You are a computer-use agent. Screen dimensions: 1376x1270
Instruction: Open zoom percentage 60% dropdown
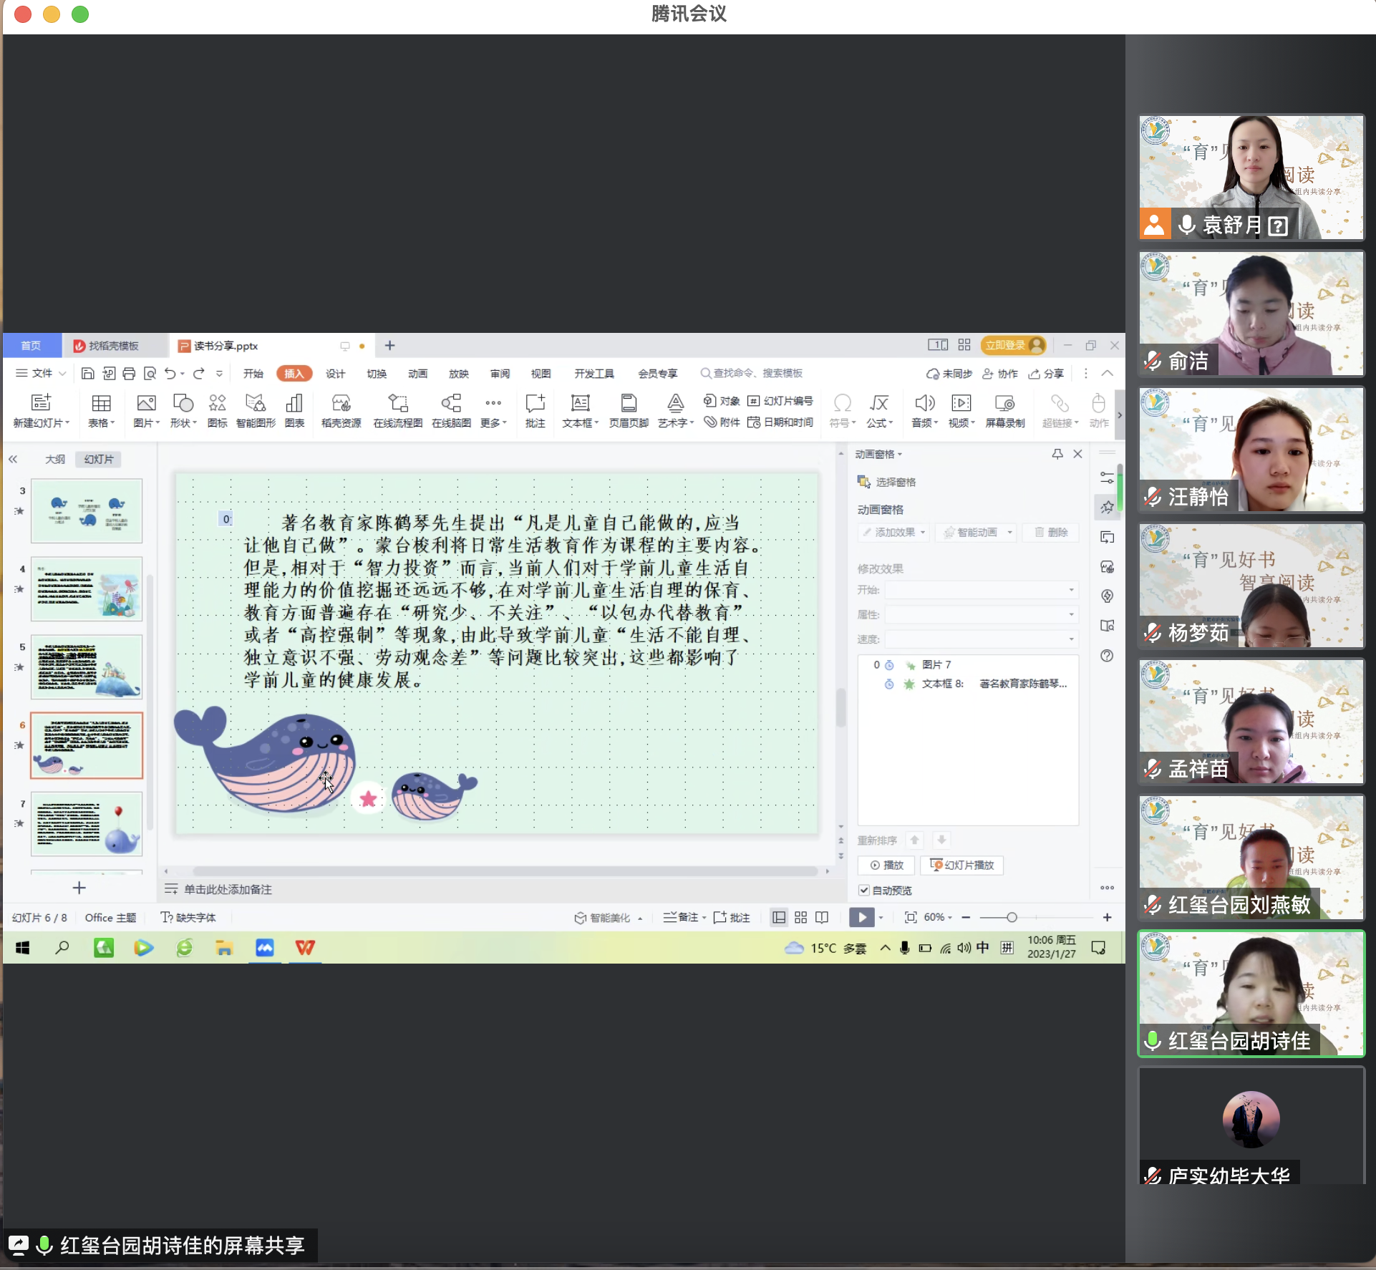tap(938, 917)
